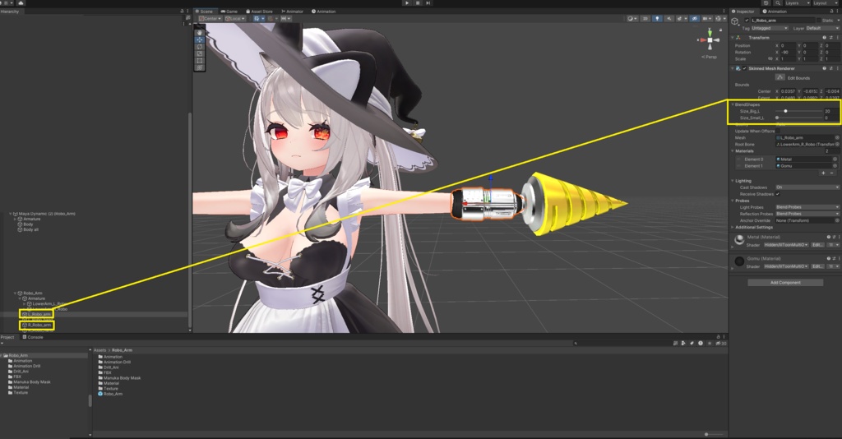The height and width of the screenshot is (439, 842).
Task: Click the Edit button for Gomu material
Action: pyautogui.click(x=817, y=266)
